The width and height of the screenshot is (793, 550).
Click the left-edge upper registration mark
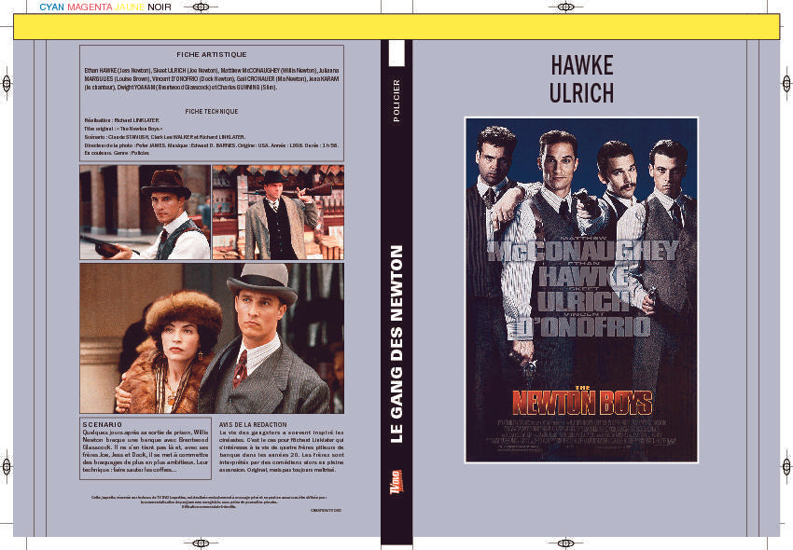coord(7,83)
